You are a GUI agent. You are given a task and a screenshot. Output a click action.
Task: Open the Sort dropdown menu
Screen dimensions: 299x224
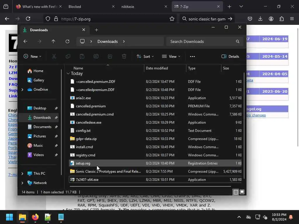tap(145, 56)
